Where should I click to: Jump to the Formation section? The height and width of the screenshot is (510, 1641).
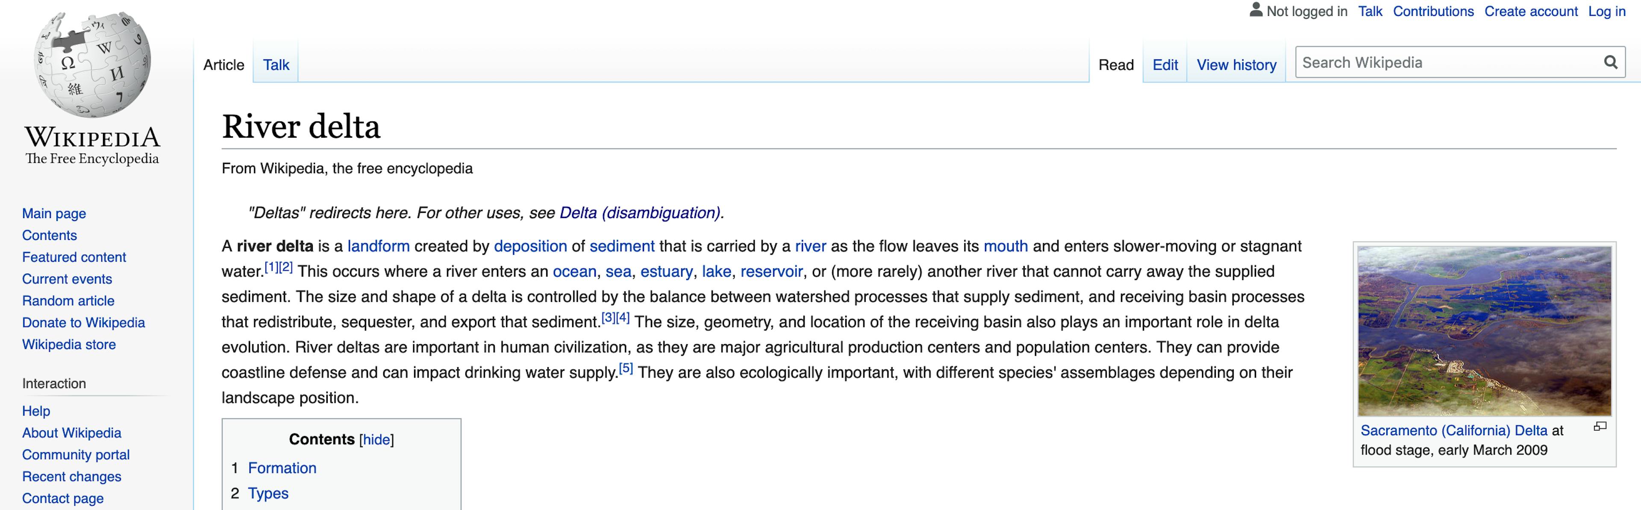pyautogui.click(x=282, y=468)
